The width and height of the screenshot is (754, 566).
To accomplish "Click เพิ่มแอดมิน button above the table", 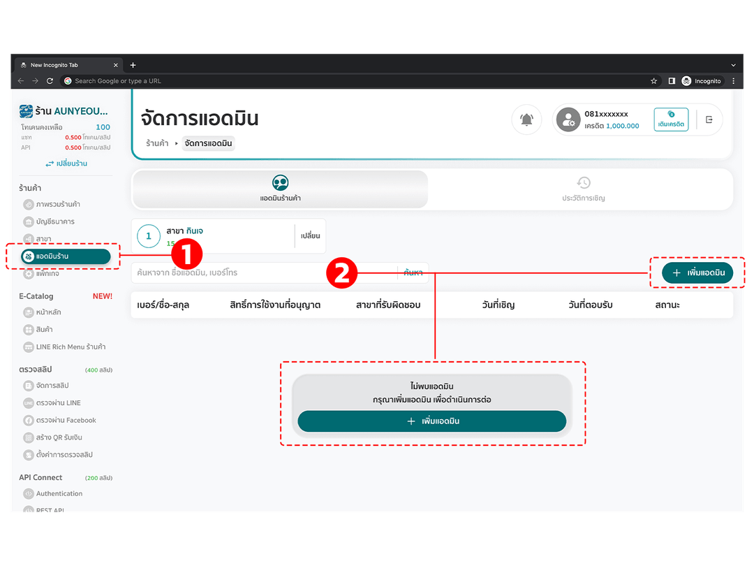I will pos(697,273).
